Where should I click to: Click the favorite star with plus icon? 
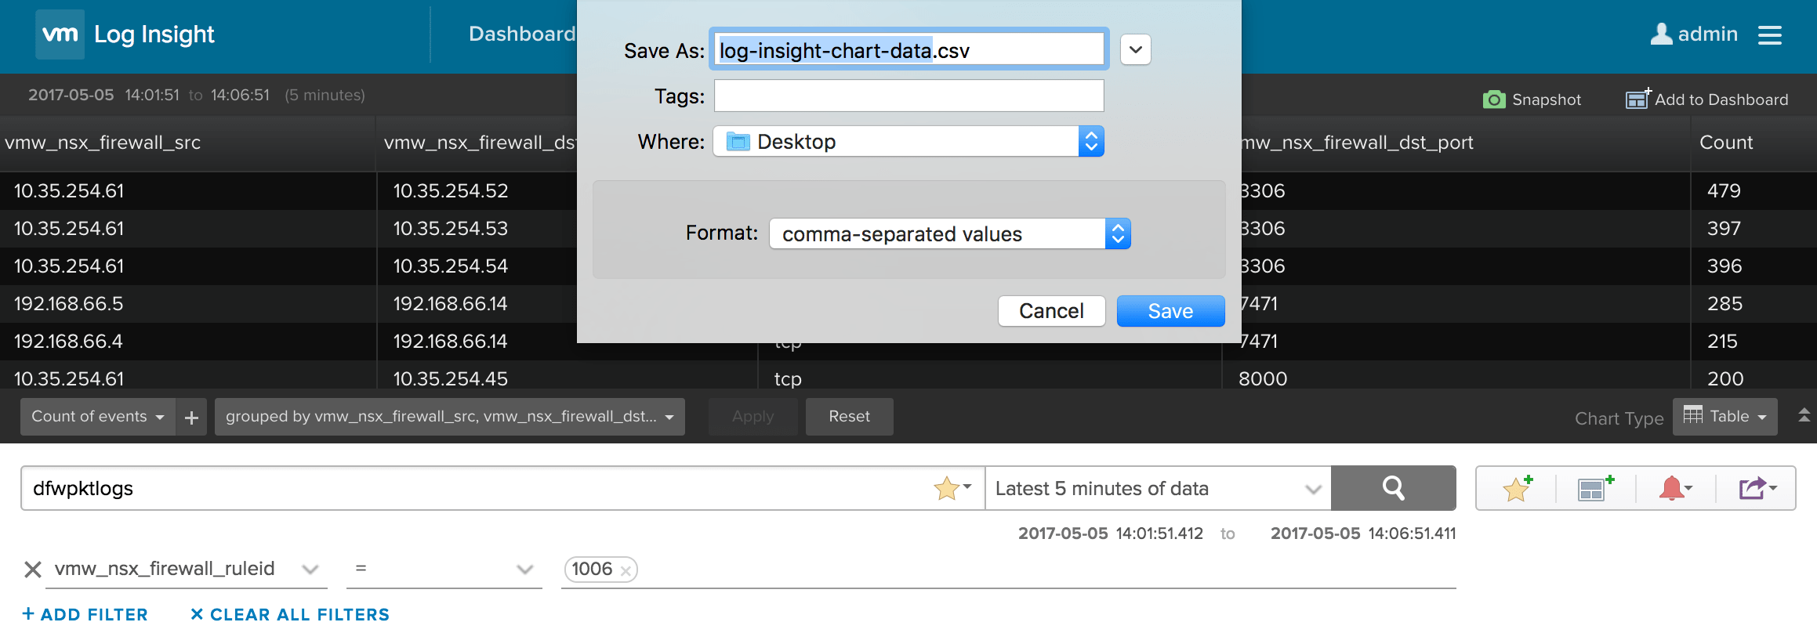tap(1518, 488)
